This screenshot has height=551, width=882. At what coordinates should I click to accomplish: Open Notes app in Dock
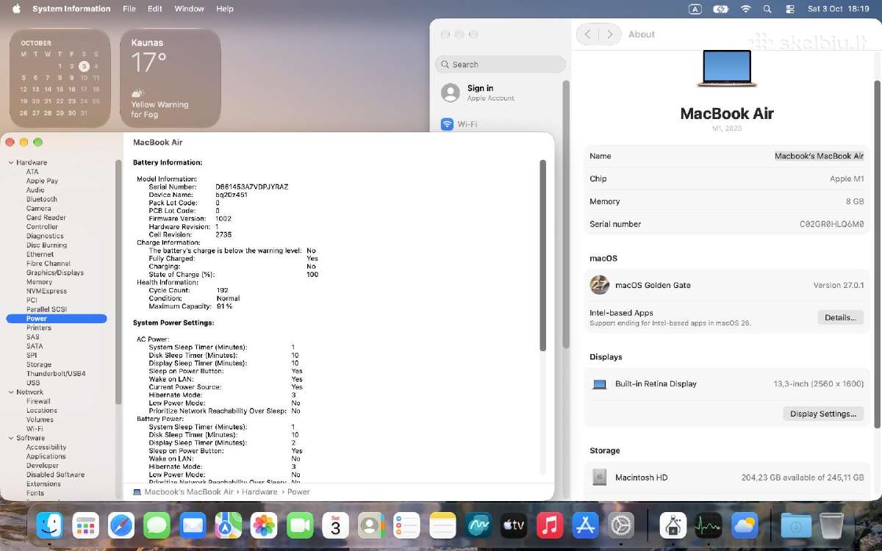[x=442, y=525]
